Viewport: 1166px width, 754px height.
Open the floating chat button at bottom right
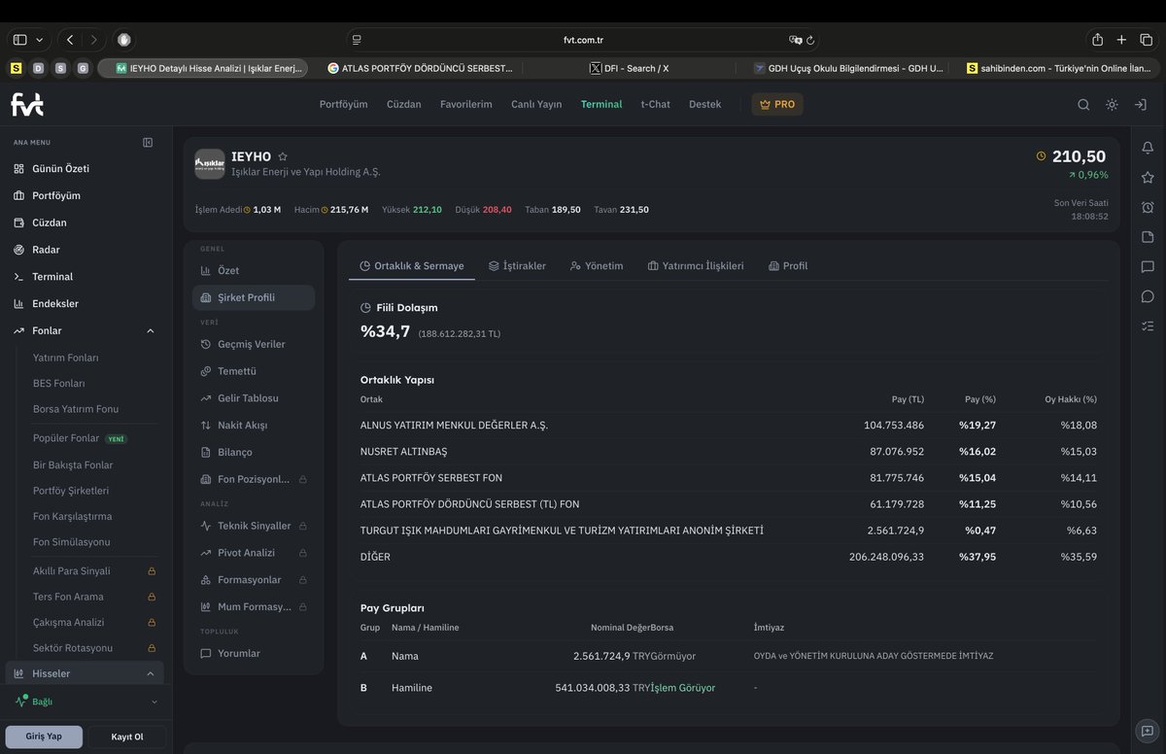tap(1147, 731)
